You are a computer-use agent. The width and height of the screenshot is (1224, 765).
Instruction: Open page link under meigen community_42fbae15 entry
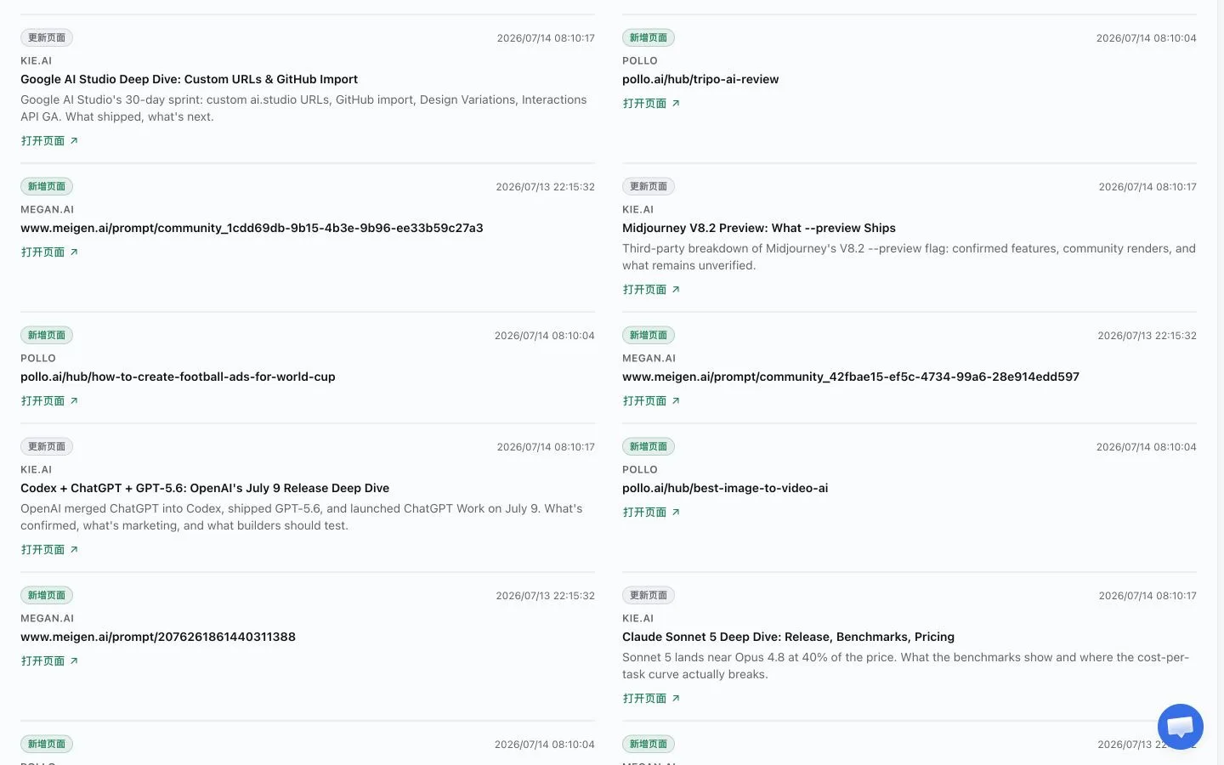click(x=651, y=401)
